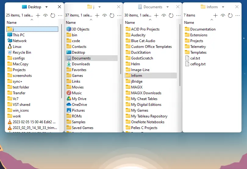This screenshot has height=169, width=247.
Task: Select Recycle Bin in Desktop window
Action: (x=19, y=52)
